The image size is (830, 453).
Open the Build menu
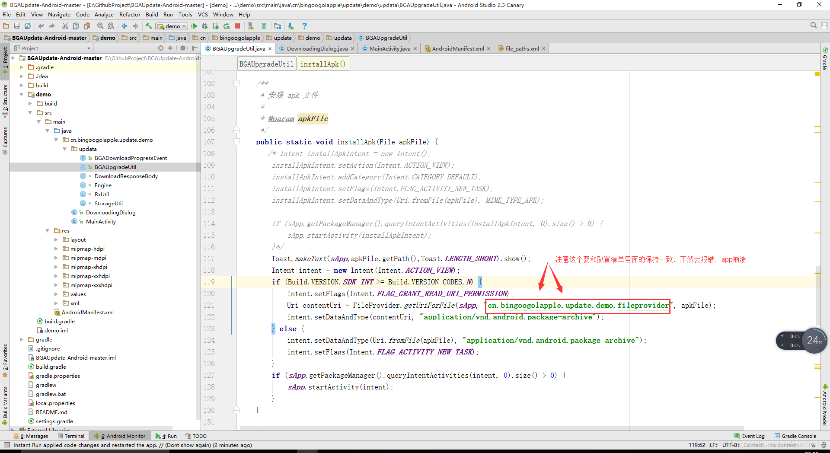point(152,15)
